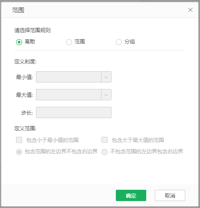Click the 定义范围 section label
The width and height of the screenshot is (200, 208).
(25, 128)
